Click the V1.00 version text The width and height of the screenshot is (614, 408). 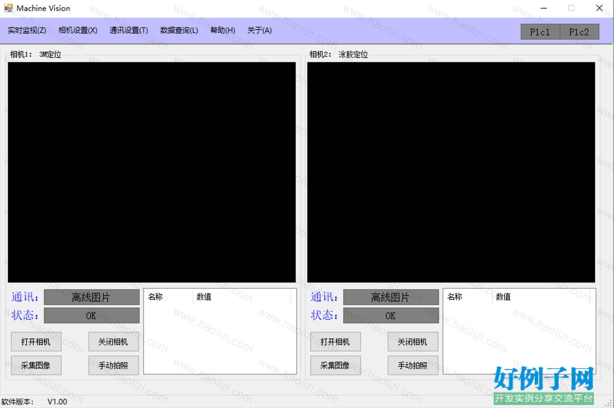57,402
